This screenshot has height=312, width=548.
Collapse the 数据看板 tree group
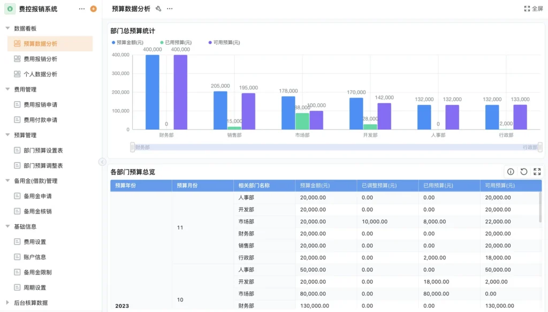click(x=7, y=28)
